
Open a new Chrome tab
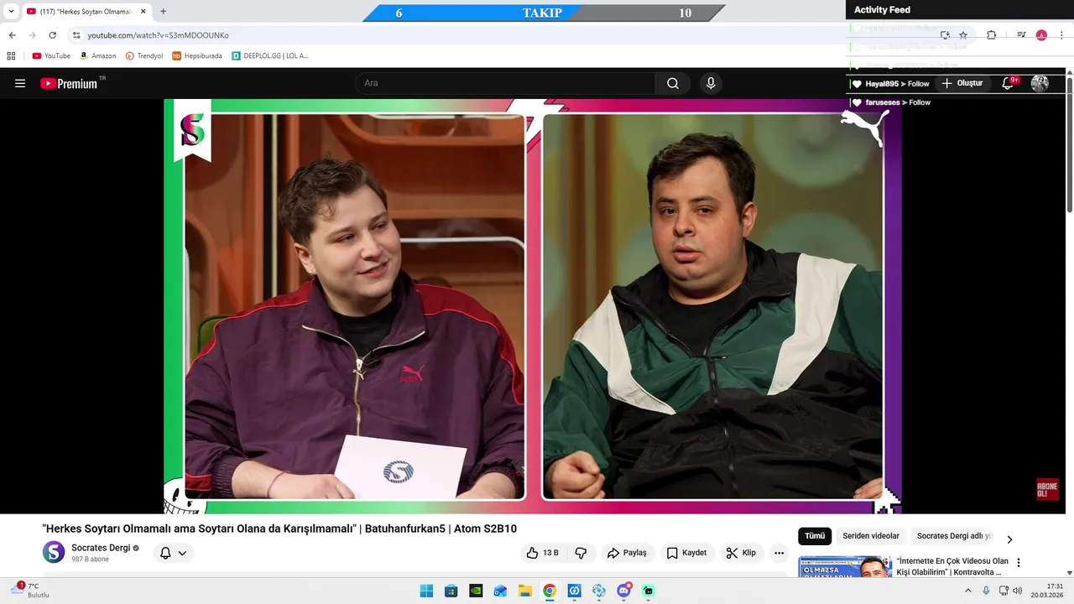coord(163,12)
